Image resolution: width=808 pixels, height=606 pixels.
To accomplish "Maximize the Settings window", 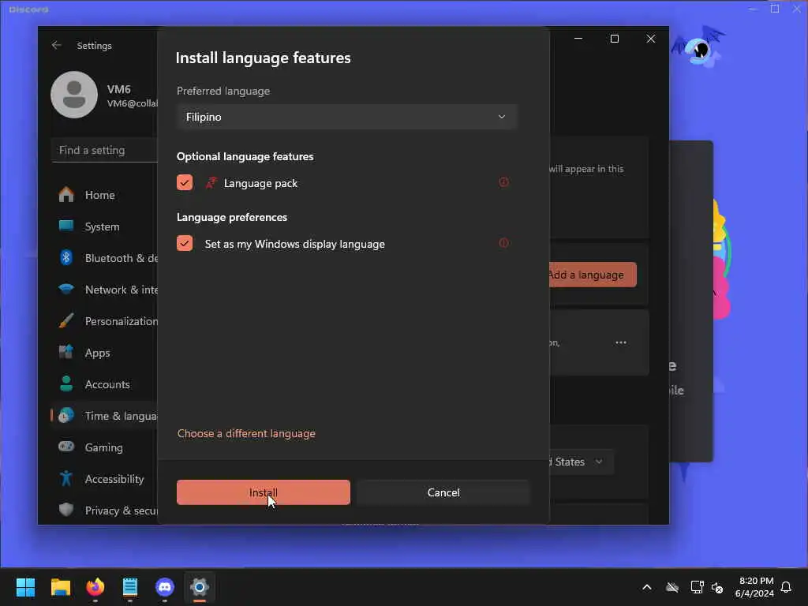I will tap(614, 39).
